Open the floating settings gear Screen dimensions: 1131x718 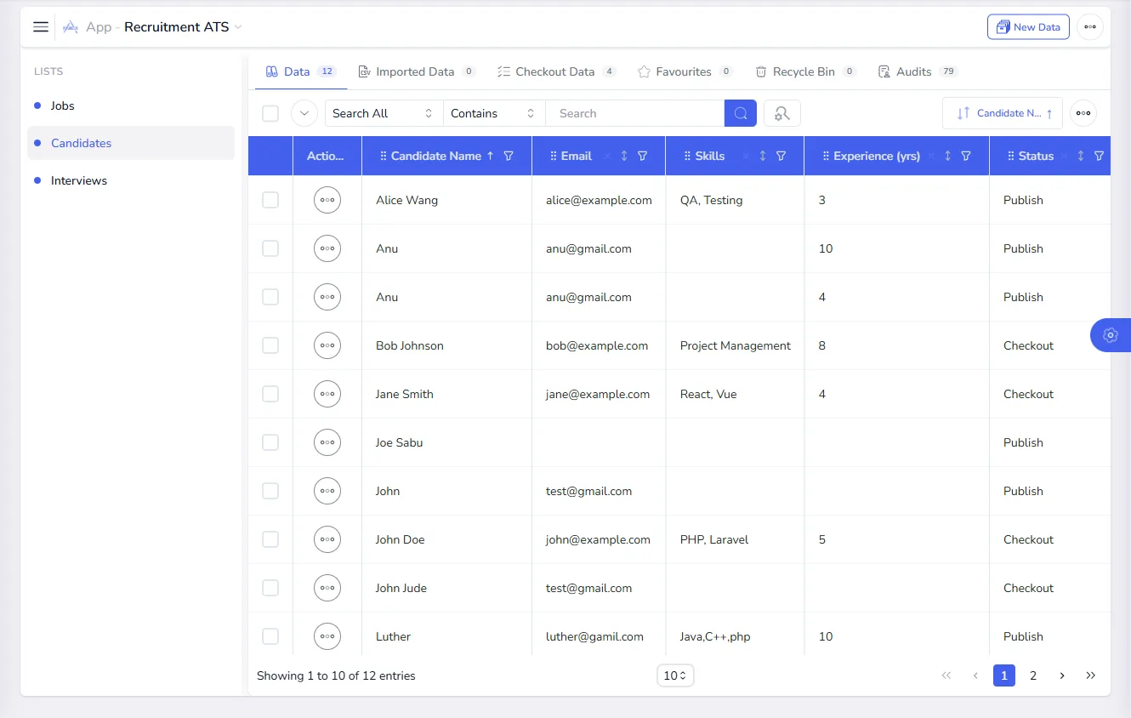(x=1110, y=335)
